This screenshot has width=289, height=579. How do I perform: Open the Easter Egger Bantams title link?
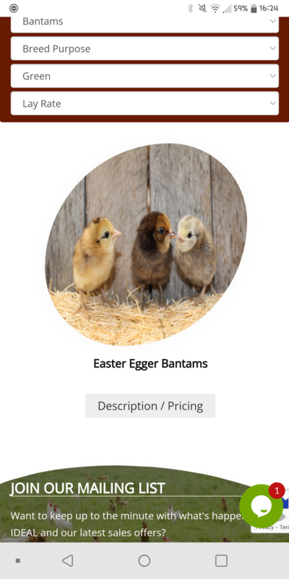pos(150,364)
